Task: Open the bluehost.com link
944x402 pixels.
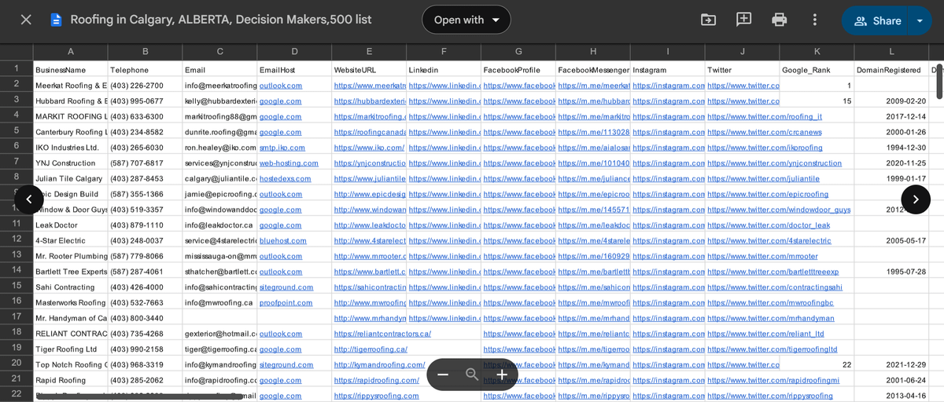Action: (282, 240)
